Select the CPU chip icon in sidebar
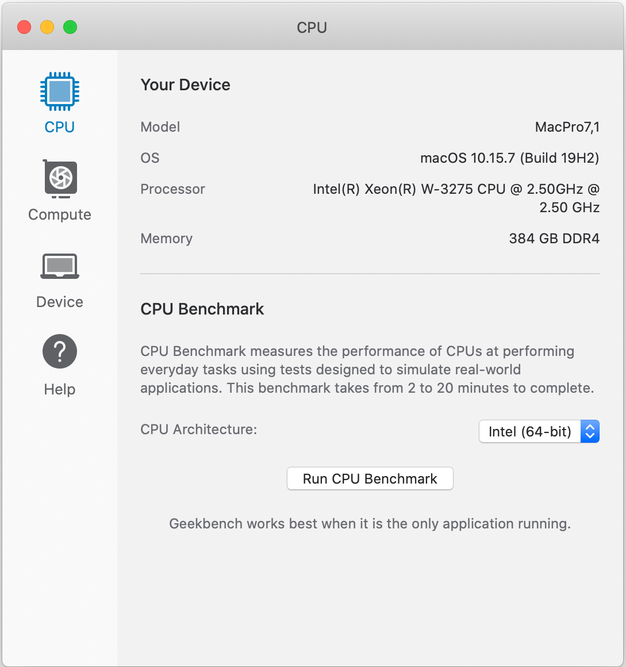 pos(60,91)
